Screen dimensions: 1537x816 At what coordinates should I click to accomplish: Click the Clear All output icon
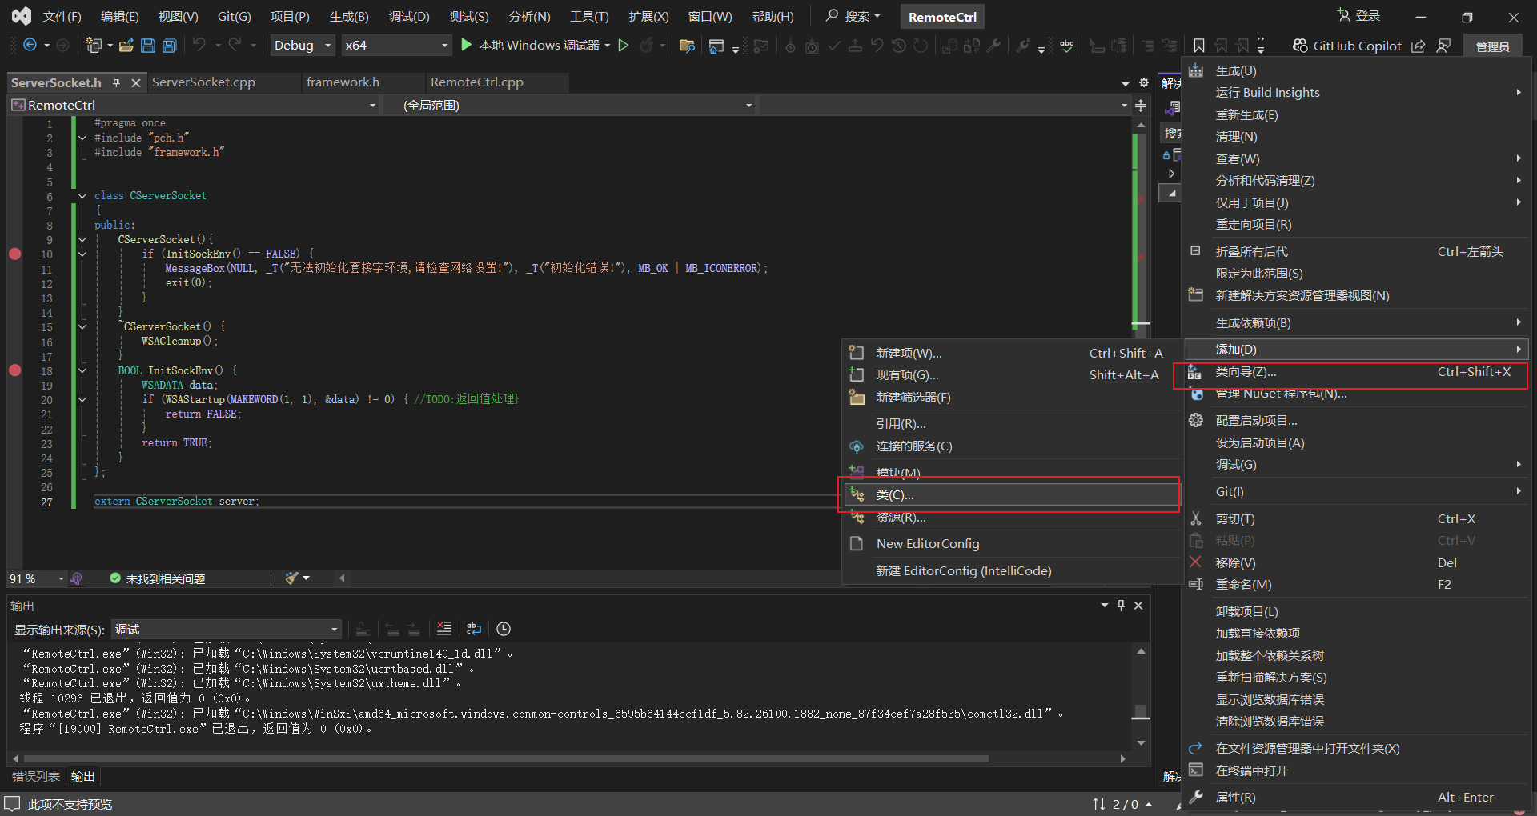coord(444,629)
